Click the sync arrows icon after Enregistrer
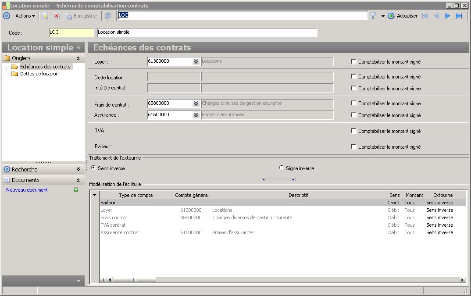Screen dimensions: 471x296 (x=108, y=16)
